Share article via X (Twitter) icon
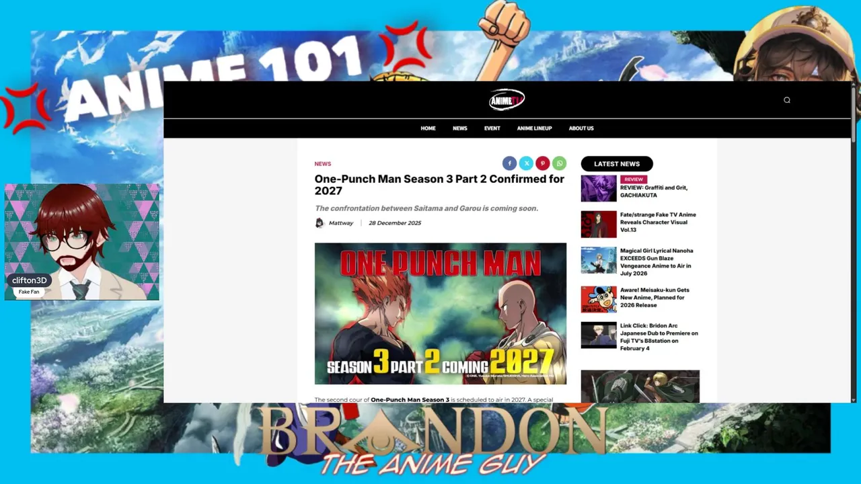Image resolution: width=861 pixels, height=484 pixels. click(x=526, y=163)
